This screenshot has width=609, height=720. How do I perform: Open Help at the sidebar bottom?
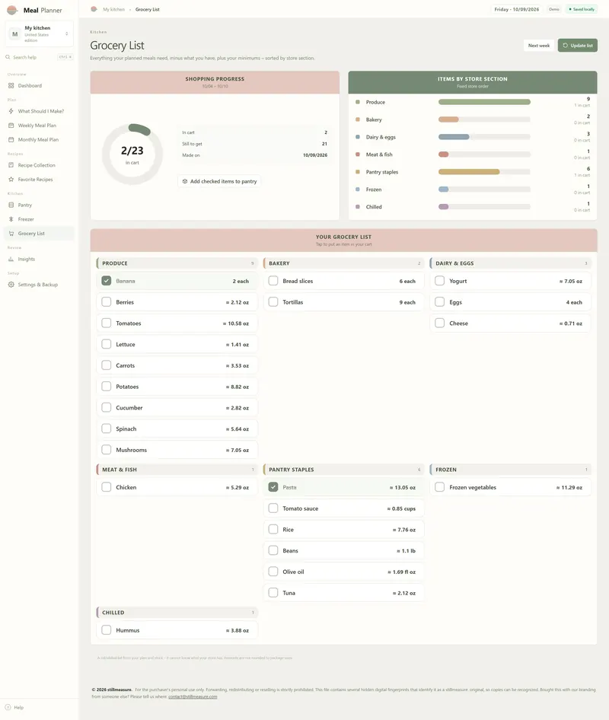click(x=14, y=707)
